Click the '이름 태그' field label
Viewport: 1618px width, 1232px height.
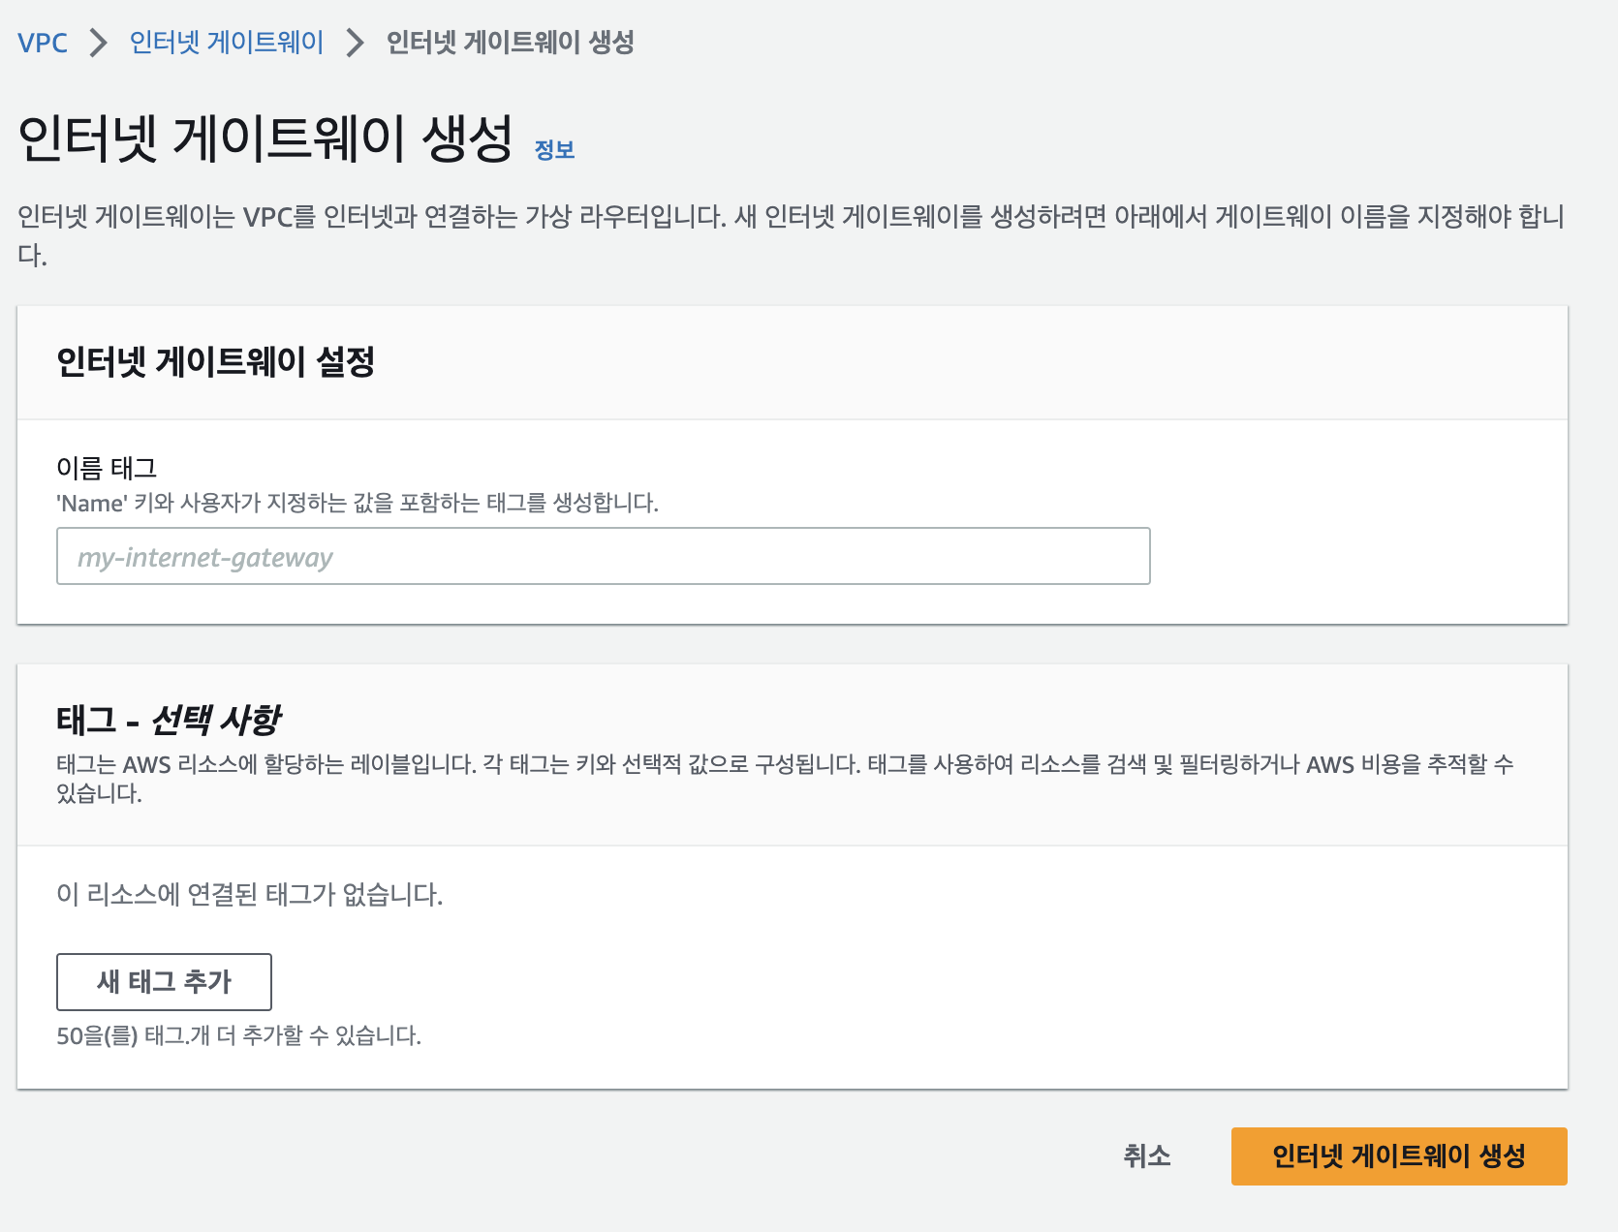(x=107, y=468)
